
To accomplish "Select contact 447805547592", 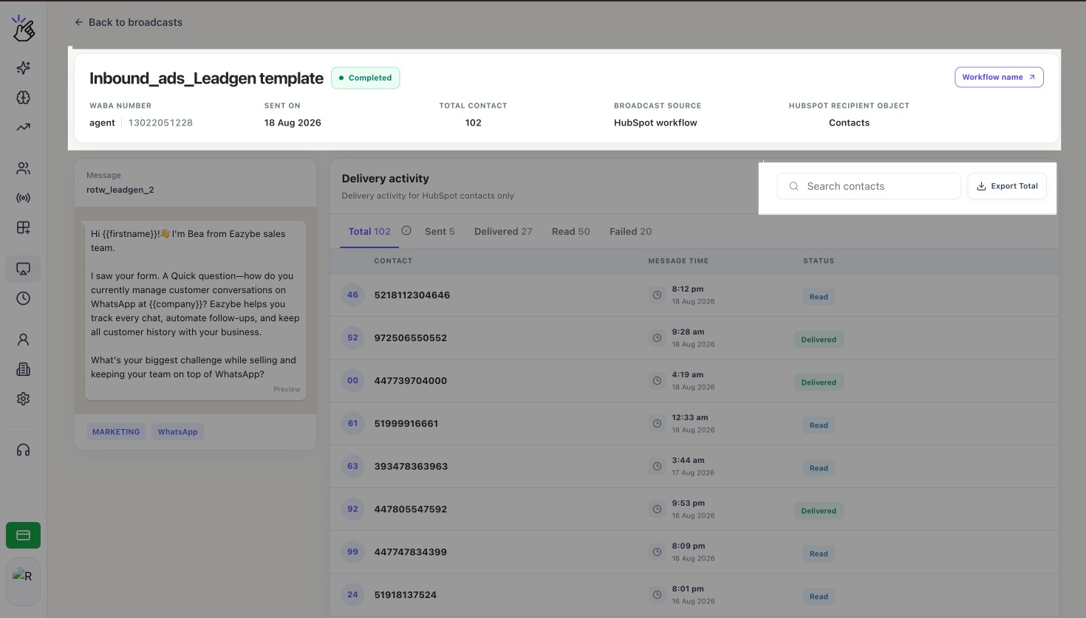I will (411, 509).
